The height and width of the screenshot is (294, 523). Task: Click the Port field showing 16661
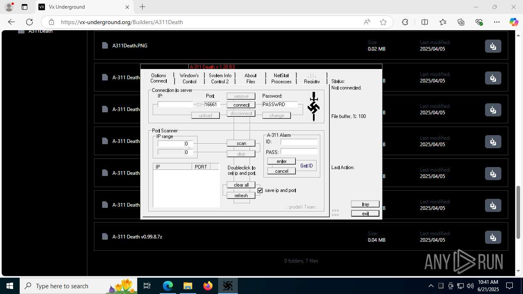[x=212, y=105]
